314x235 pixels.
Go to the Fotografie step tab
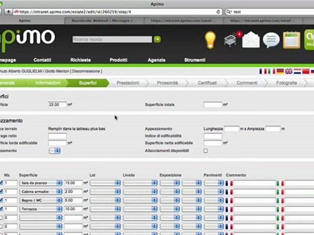tap(287, 83)
